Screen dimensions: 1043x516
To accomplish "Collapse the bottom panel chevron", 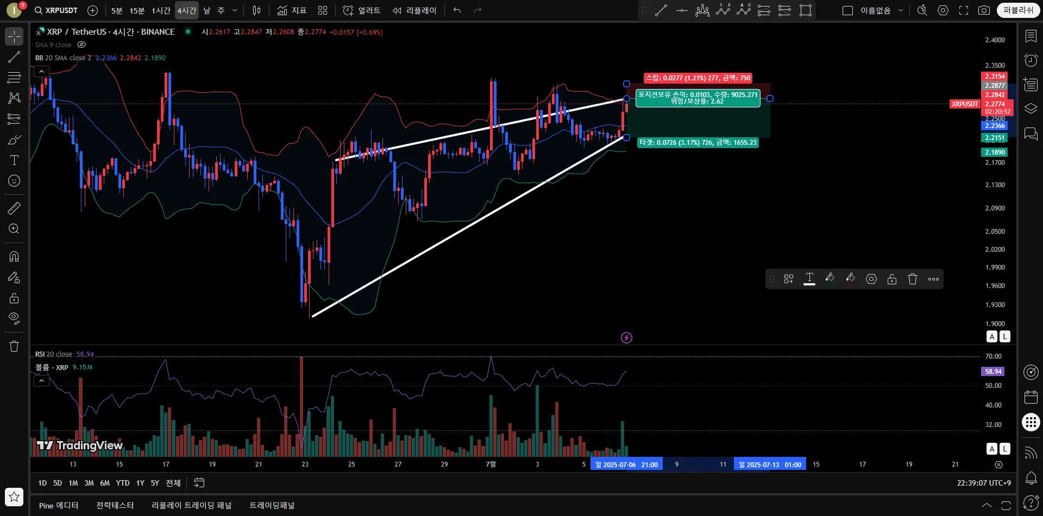I will [x=987, y=505].
